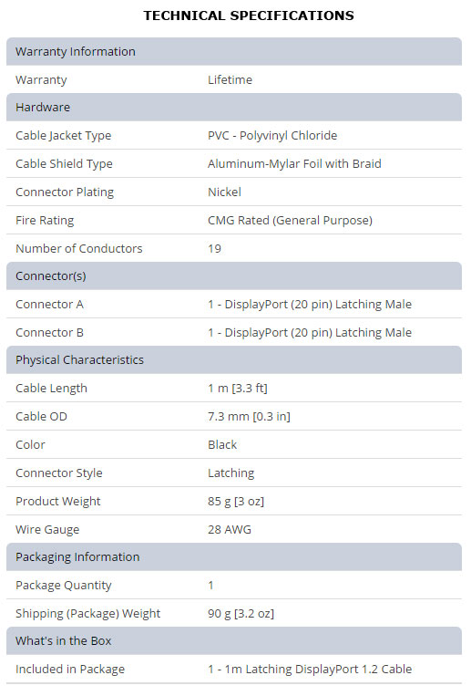Select the Lifetime warranty value
The image size is (471, 696).
click(x=230, y=80)
